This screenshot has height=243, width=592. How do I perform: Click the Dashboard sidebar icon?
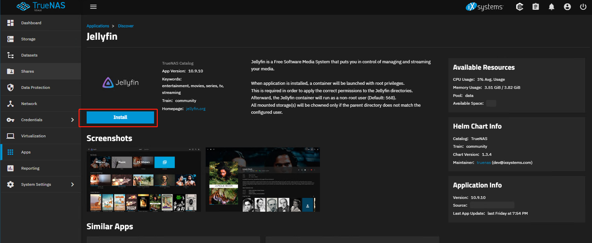pyautogui.click(x=10, y=23)
